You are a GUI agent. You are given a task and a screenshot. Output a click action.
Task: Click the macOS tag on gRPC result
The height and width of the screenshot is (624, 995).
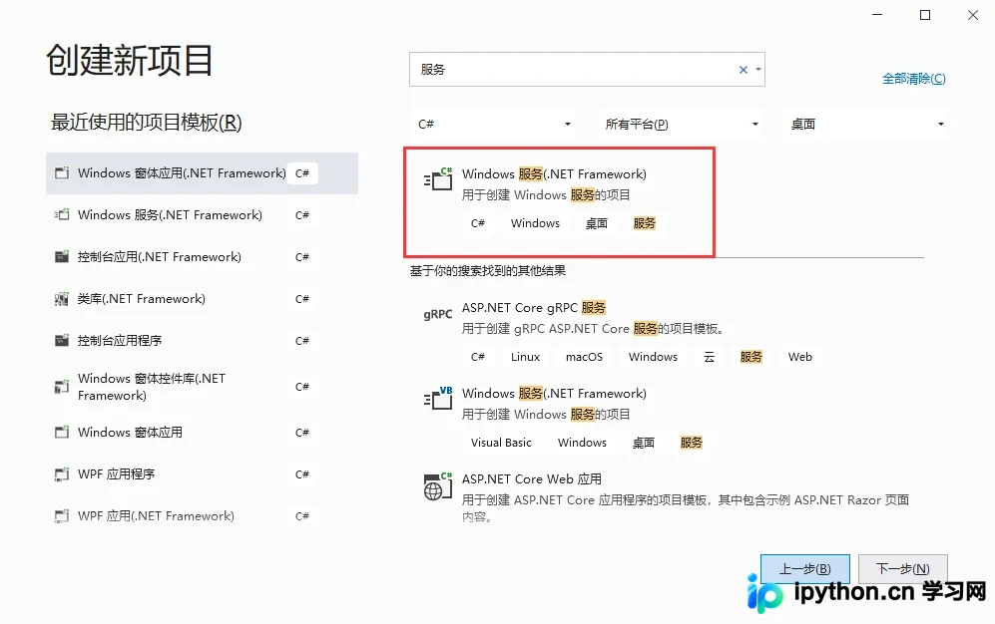584,357
